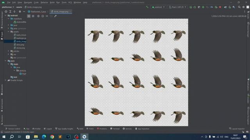Stop the running app with red square
250x140 pixels.
[220, 7]
